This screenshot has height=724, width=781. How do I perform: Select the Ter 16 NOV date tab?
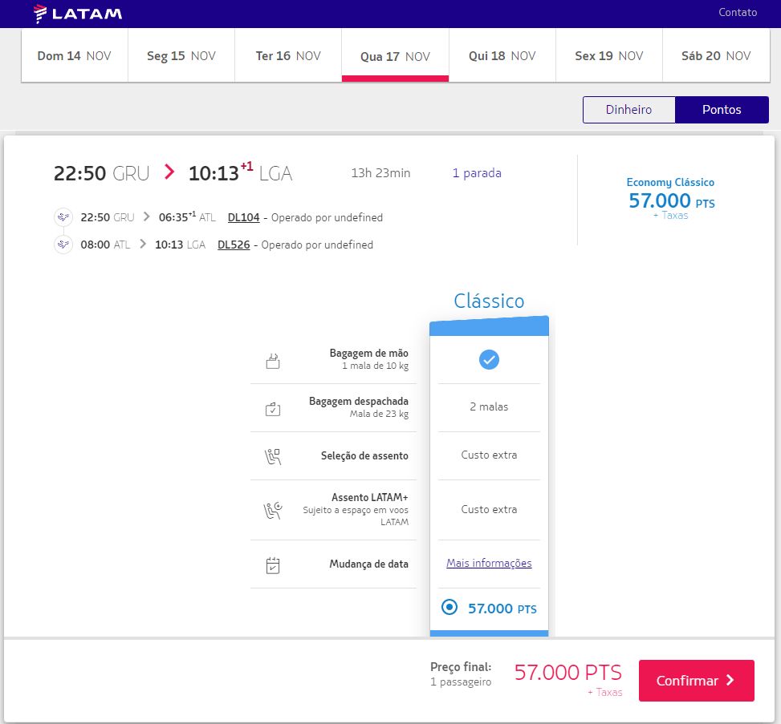pos(288,55)
